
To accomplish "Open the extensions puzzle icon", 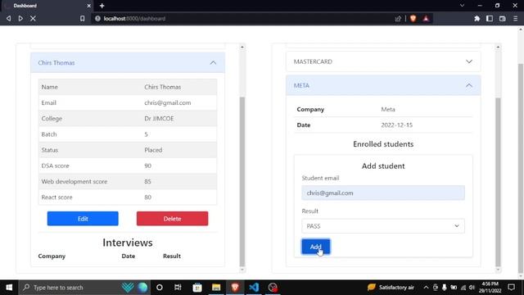I will pyautogui.click(x=477, y=18).
